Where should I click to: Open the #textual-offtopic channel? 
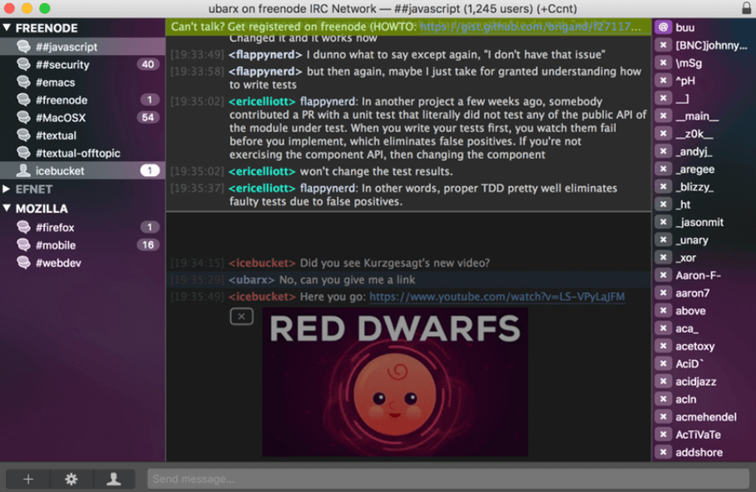82,153
